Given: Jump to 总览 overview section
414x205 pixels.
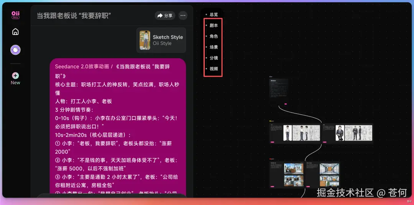Looking at the screenshot, I should click(x=214, y=15).
